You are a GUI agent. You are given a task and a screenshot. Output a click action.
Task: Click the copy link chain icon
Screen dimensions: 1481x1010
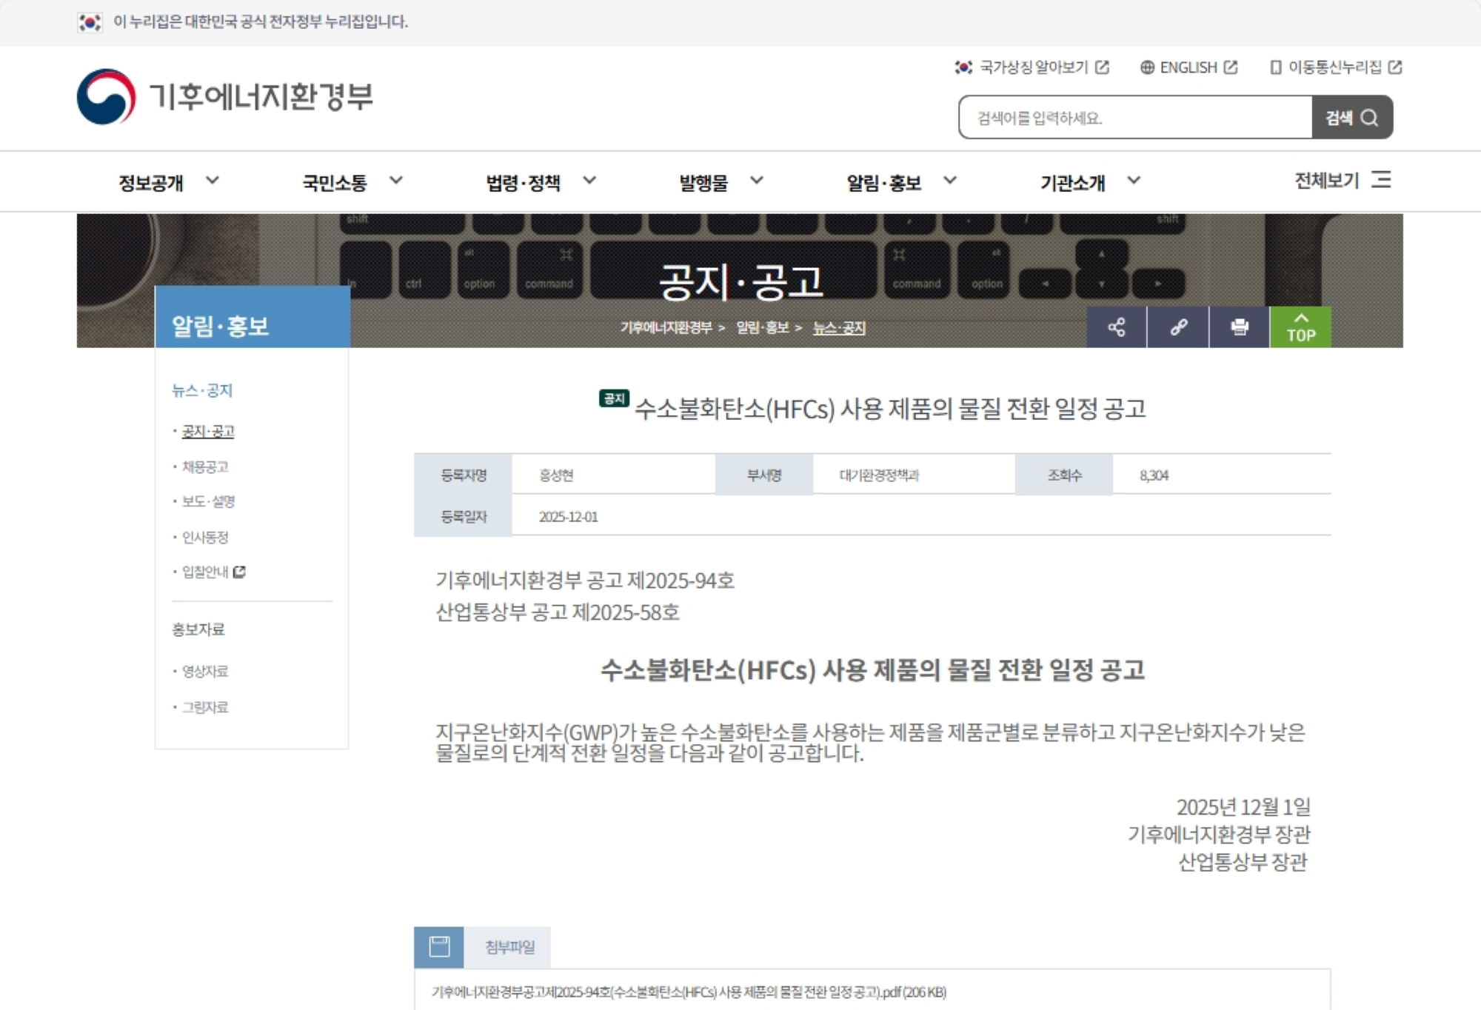tap(1178, 327)
